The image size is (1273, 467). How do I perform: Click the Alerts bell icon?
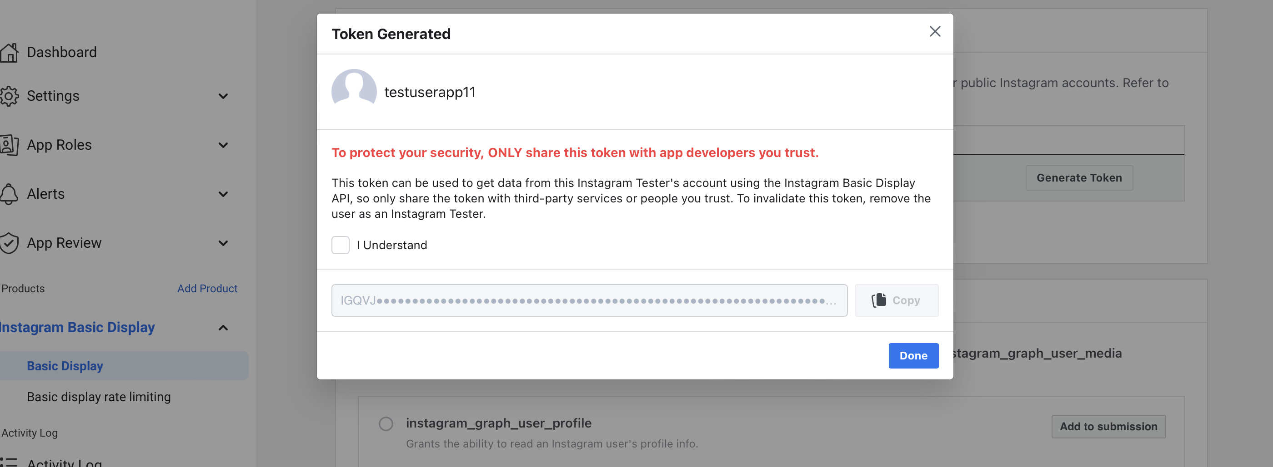(x=10, y=194)
